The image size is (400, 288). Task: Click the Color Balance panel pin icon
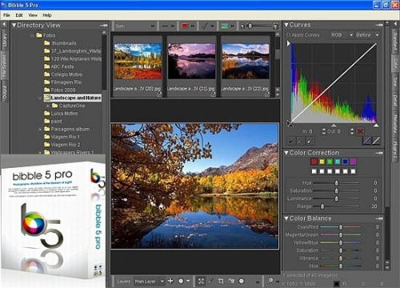click(x=379, y=218)
